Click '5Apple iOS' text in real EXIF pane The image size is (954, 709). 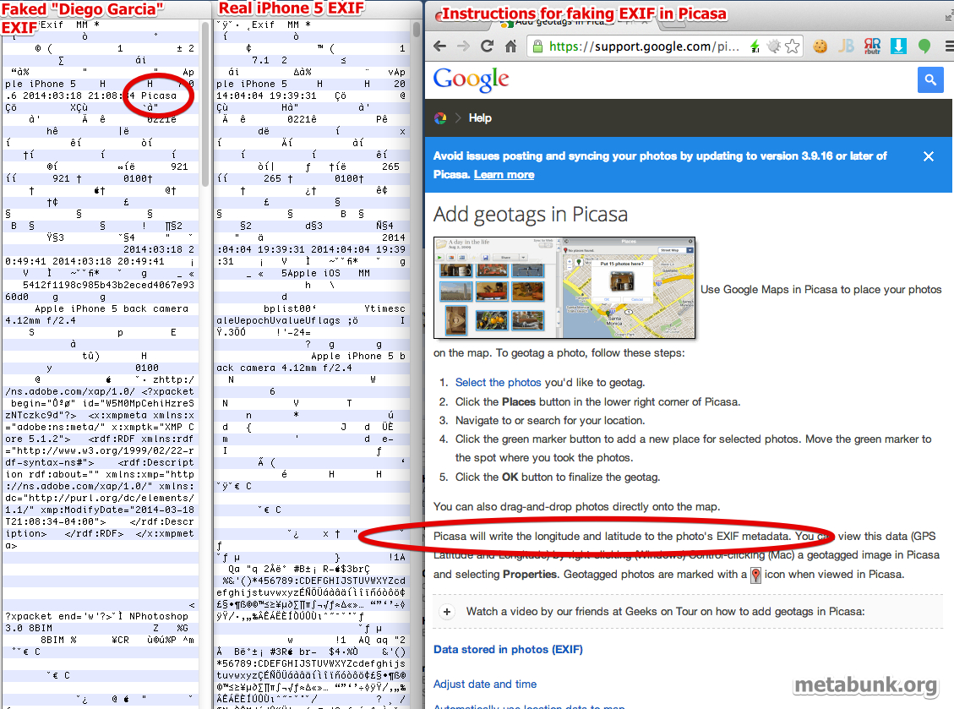[311, 273]
